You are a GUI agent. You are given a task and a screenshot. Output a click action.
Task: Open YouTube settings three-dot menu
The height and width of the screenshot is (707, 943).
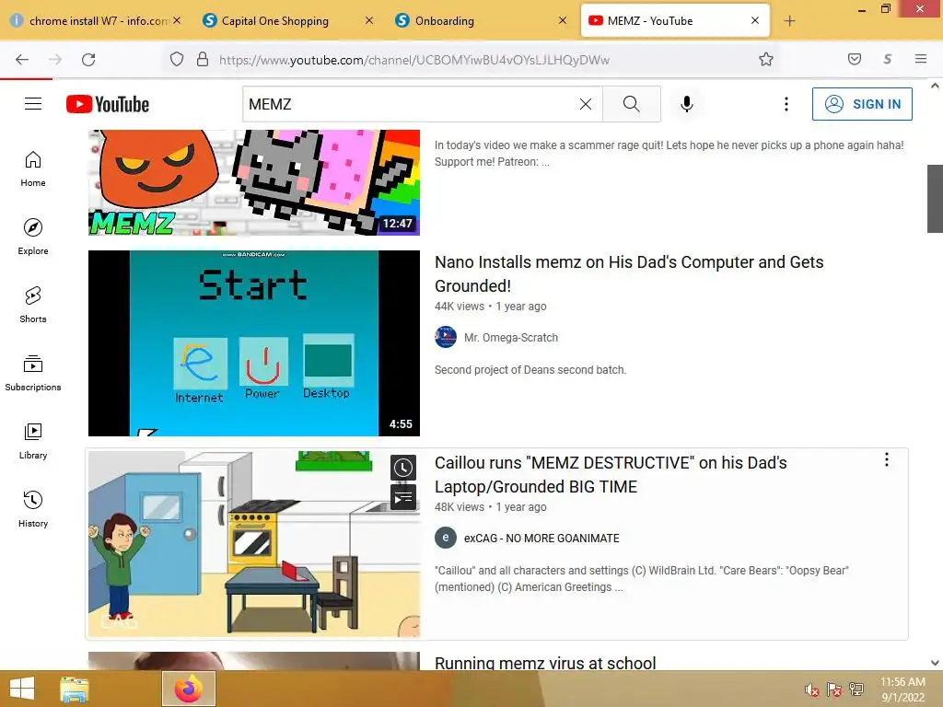click(786, 104)
